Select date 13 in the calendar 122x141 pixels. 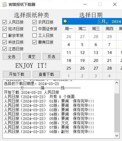coord(96,52)
